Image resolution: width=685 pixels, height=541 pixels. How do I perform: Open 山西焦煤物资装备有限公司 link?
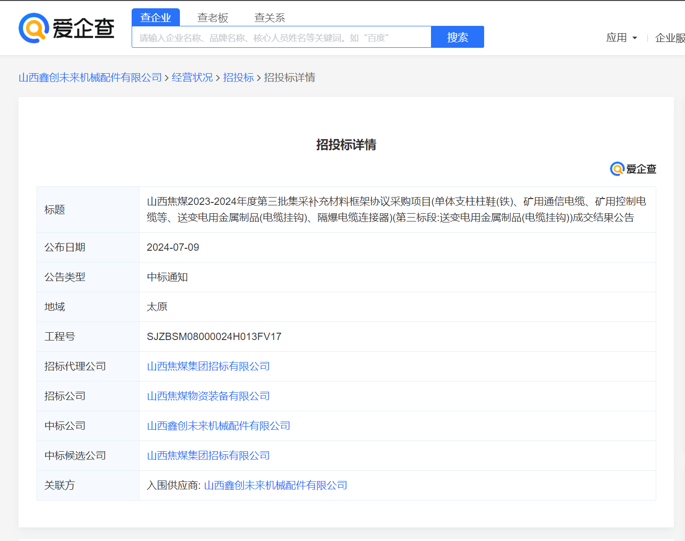coord(208,396)
